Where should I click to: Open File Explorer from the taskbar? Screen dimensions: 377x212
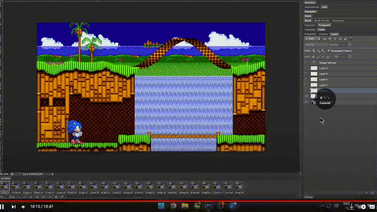point(185,205)
